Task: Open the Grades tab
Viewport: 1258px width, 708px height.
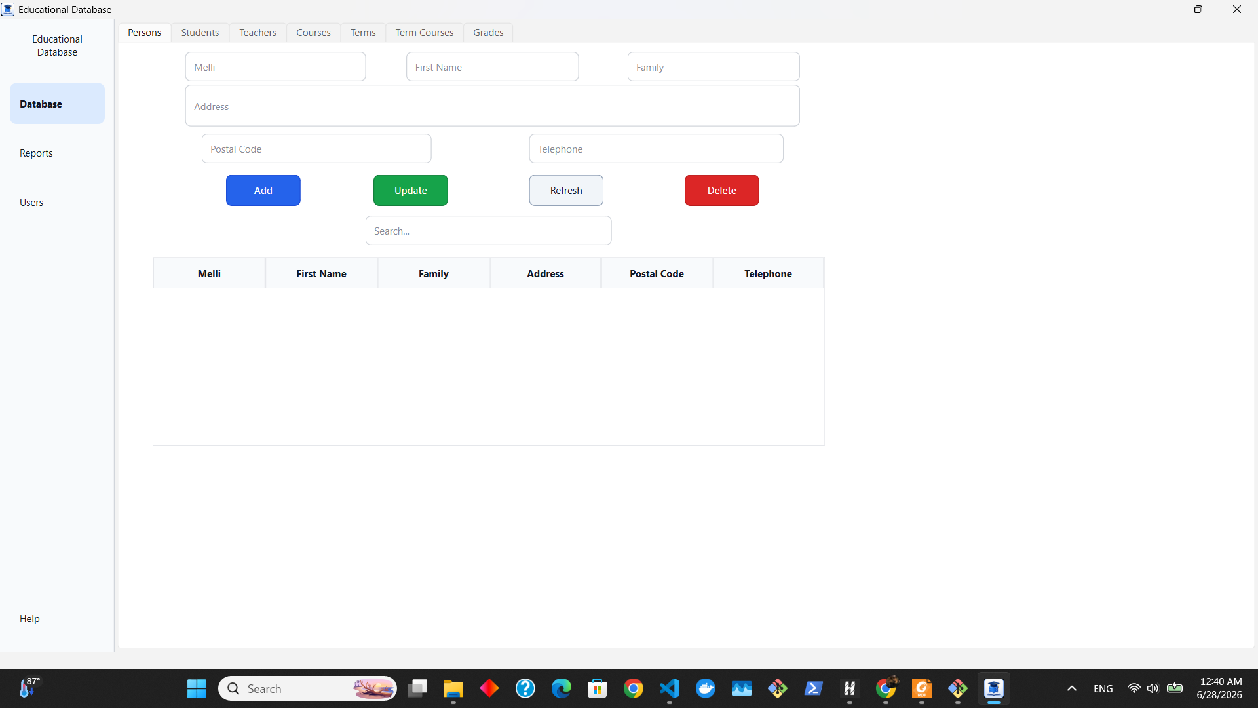Action: click(x=488, y=33)
